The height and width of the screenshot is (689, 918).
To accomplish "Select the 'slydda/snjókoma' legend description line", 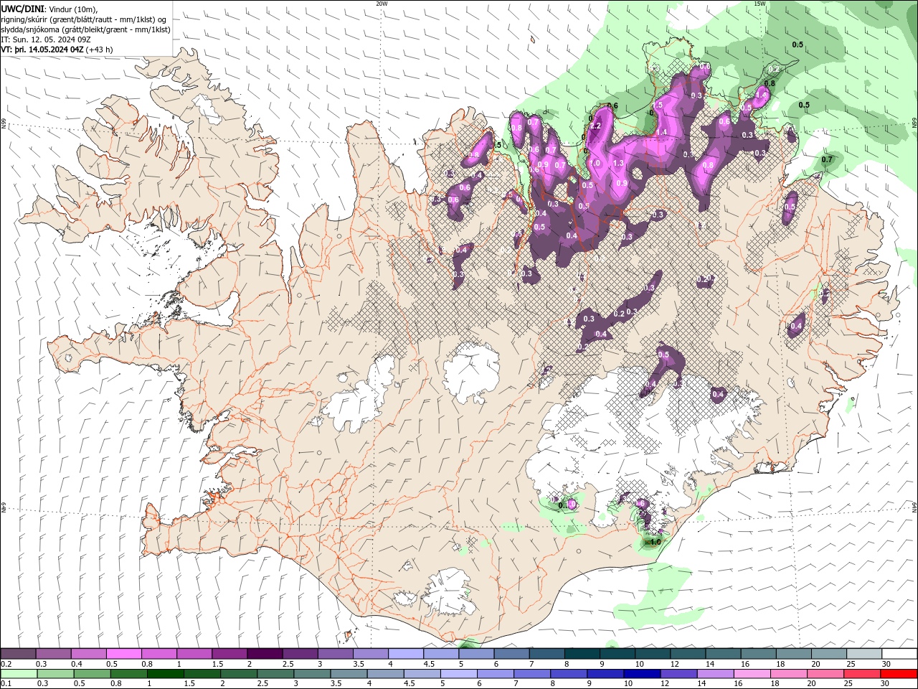I will [86, 29].
